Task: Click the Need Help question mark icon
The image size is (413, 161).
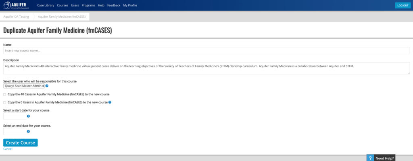Action: click(370, 158)
